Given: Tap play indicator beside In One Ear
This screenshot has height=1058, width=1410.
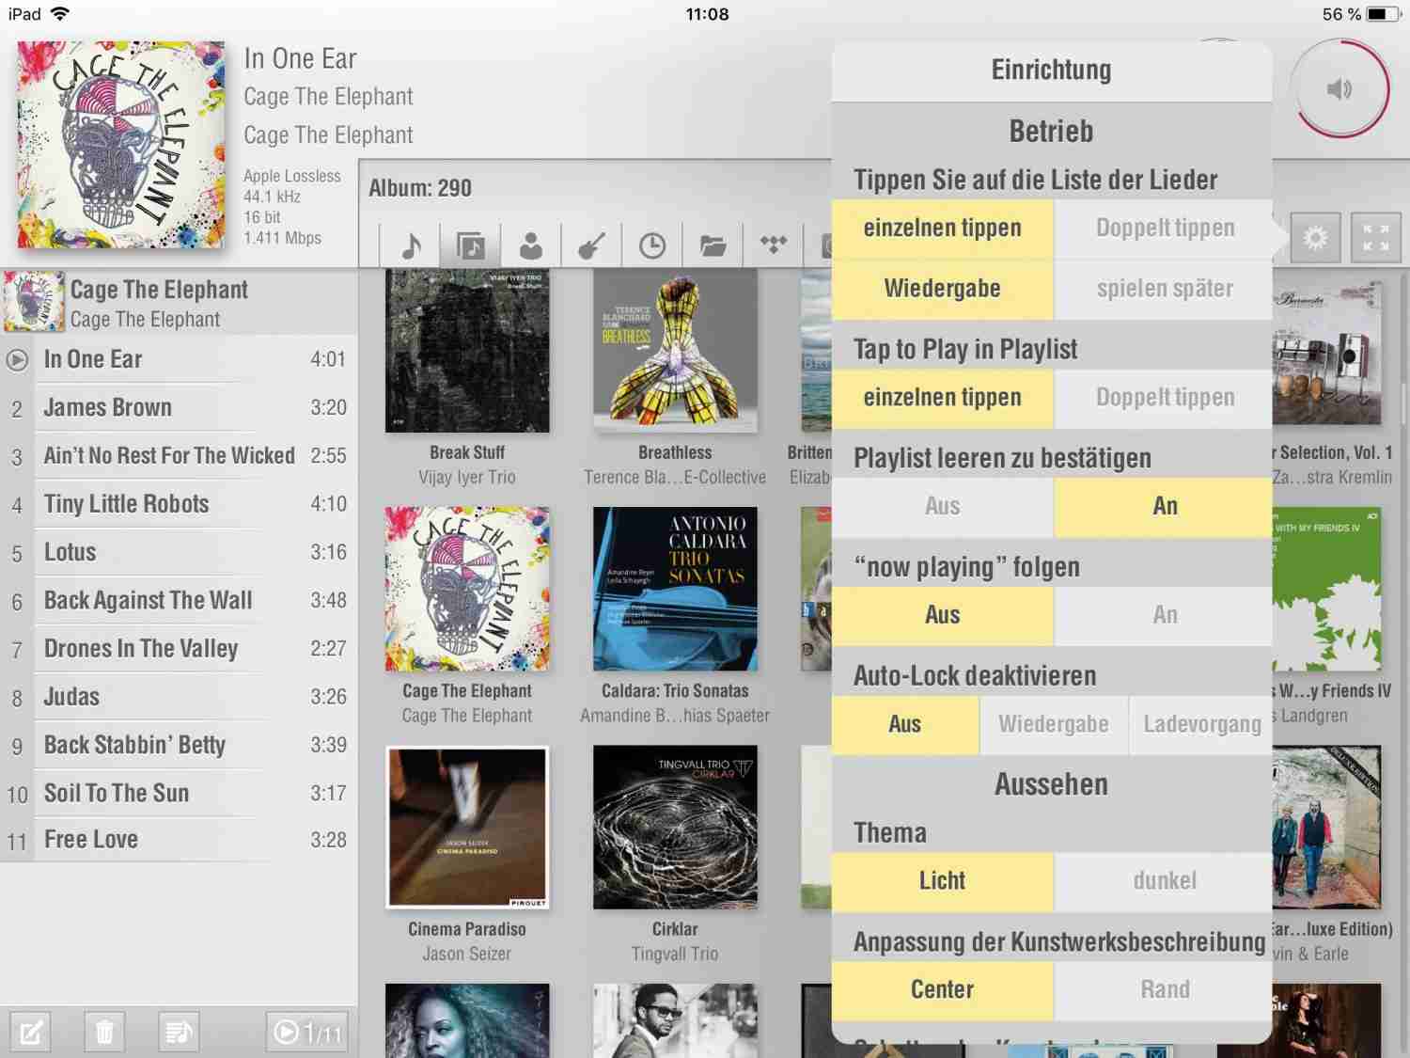Looking at the screenshot, I should [x=17, y=359].
